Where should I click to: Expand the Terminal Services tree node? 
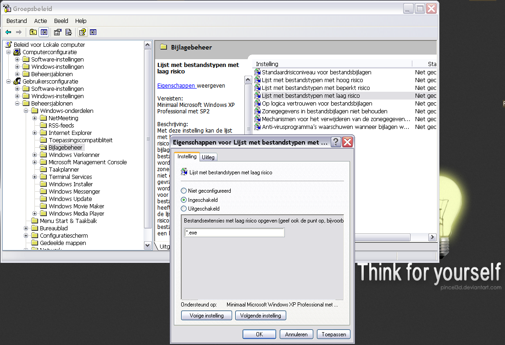(x=35, y=177)
